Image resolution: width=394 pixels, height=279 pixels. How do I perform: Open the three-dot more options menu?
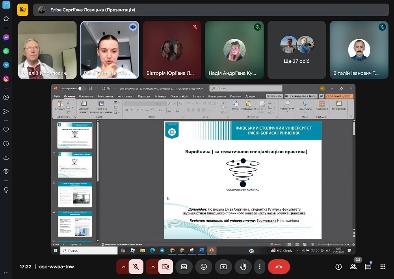[259, 266]
